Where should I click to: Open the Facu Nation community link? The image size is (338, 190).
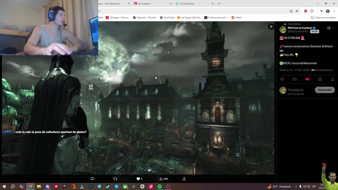coord(294,24)
